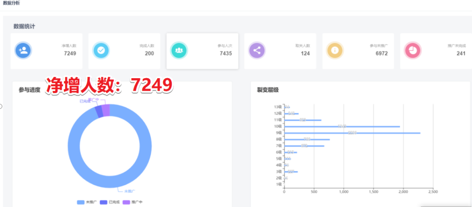
Task: Click the yellow info icon for 参与未推广
Action: click(335, 50)
